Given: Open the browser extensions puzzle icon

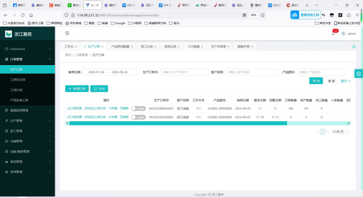Looking at the screenshot, I should 349,15.
